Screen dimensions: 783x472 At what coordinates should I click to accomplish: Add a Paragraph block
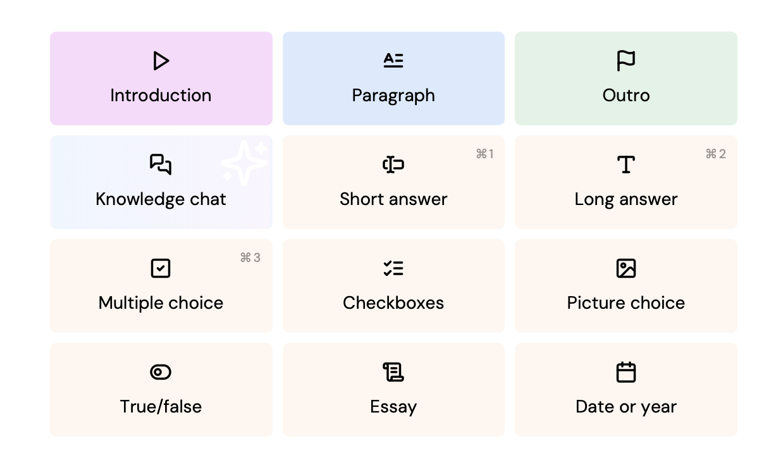[x=393, y=78]
